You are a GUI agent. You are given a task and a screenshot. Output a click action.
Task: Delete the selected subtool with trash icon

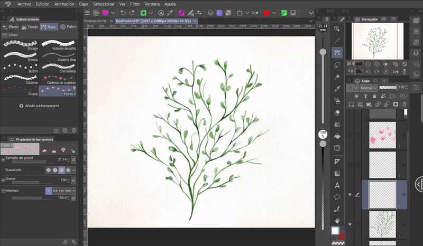pyautogui.click(x=73, y=130)
